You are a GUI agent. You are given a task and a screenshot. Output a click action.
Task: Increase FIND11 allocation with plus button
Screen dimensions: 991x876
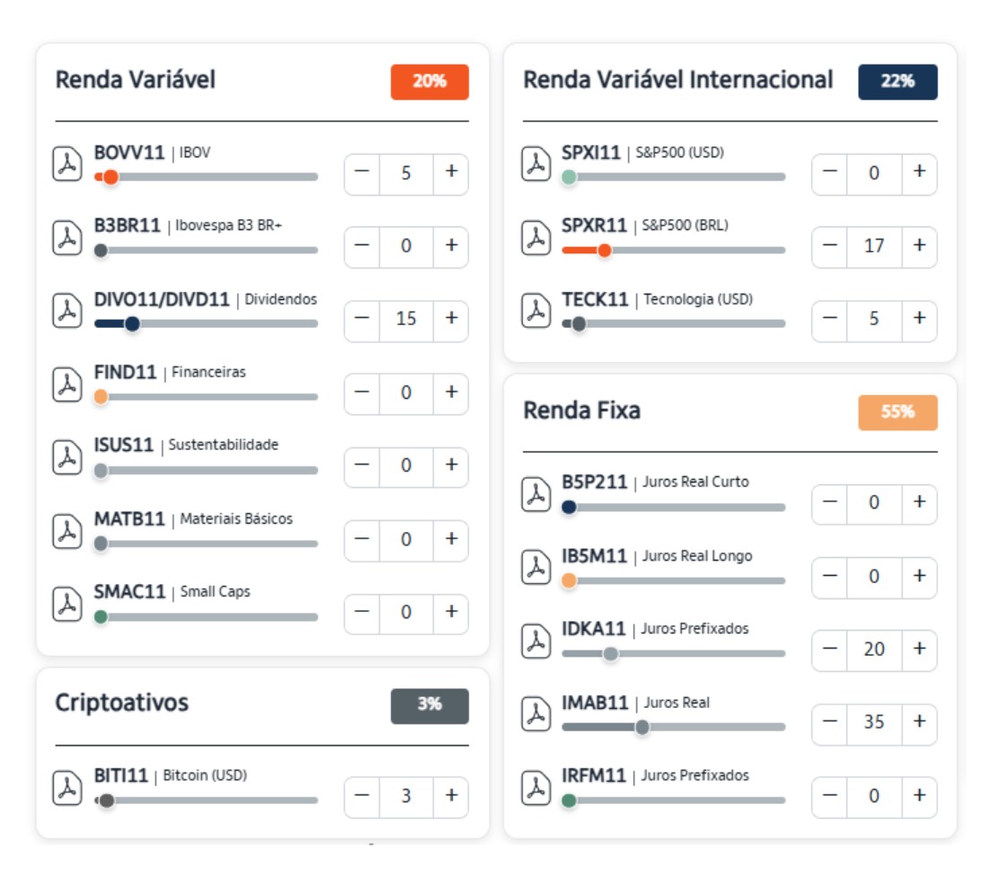pyautogui.click(x=451, y=392)
